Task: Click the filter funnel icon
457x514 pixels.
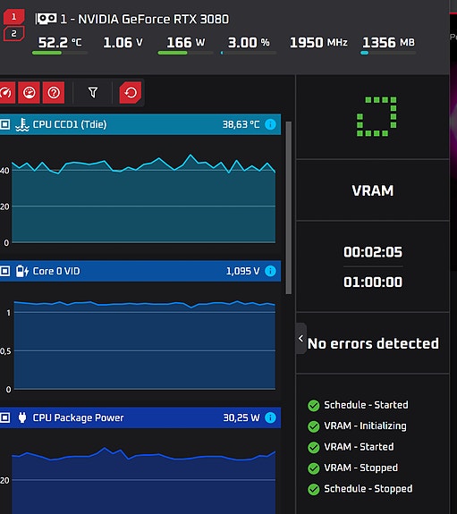Action: coord(93,93)
